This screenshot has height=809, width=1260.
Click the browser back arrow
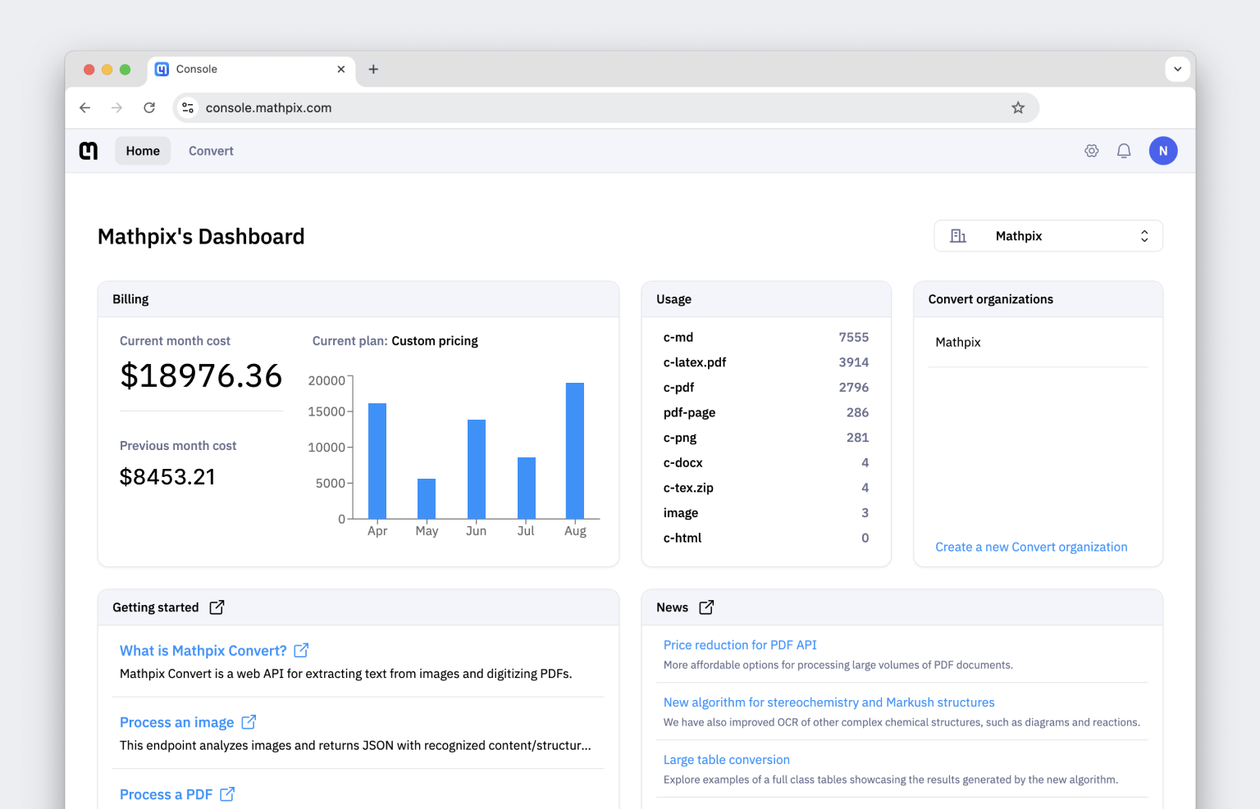[x=84, y=107]
